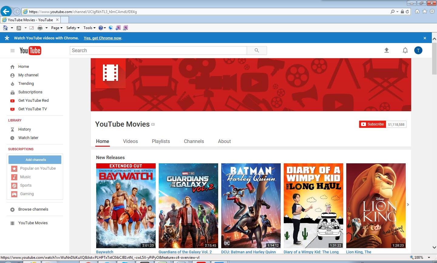The image size is (437, 263).
Task: Switch to the Channels tab
Action: tap(194, 141)
